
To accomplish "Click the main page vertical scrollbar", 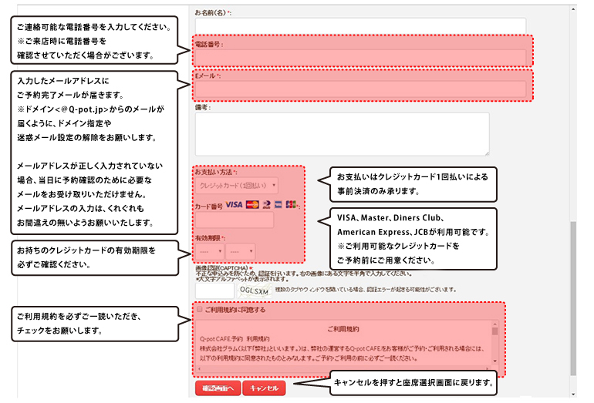I will coord(572,293).
